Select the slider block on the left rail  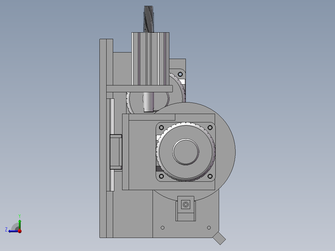coord(116,152)
